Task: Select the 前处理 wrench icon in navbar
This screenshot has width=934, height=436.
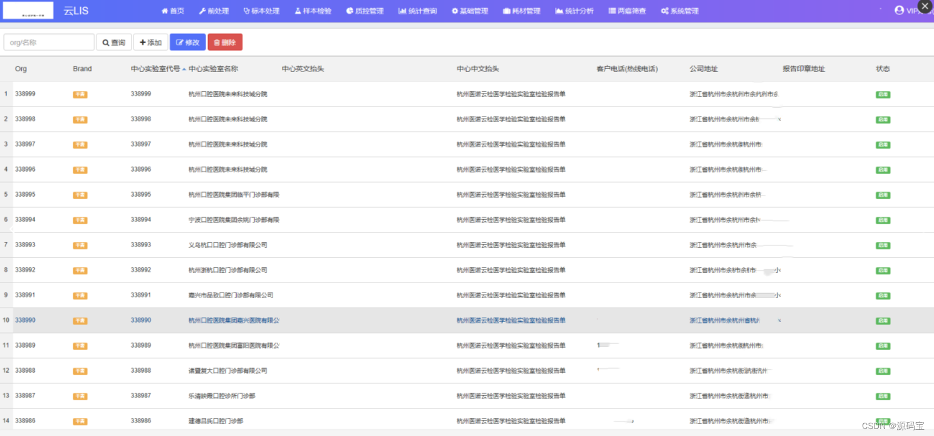Action: (x=202, y=11)
